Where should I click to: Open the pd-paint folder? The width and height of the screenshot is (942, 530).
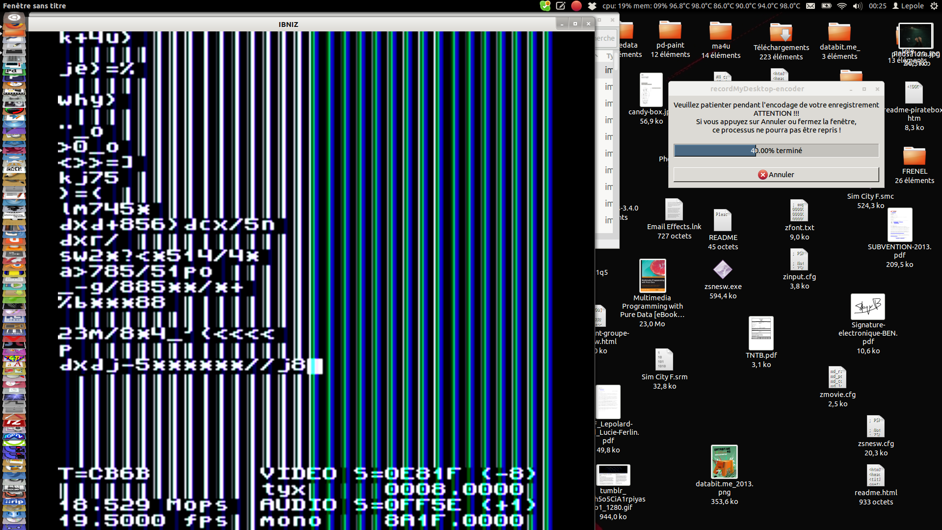pyautogui.click(x=670, y=31)
